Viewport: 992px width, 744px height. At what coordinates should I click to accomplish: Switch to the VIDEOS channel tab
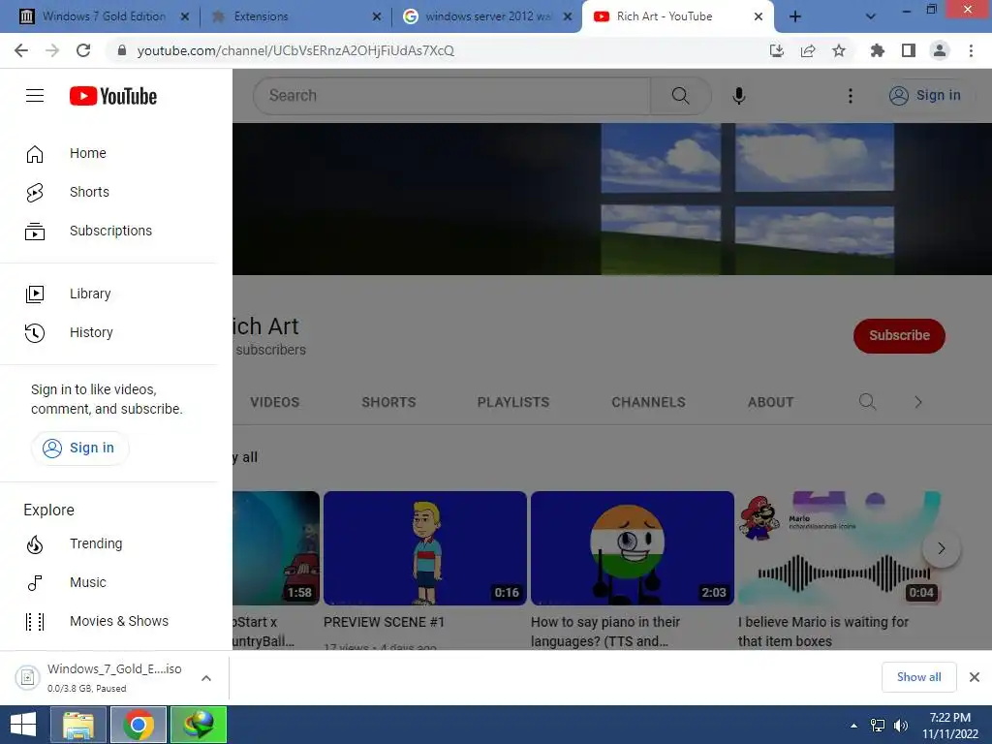point(274,402)
